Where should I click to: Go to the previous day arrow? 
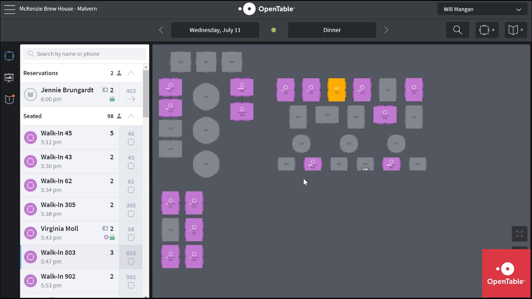click(x=161, y=30)
